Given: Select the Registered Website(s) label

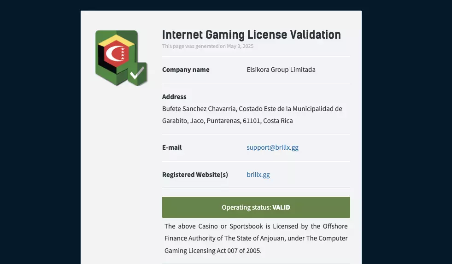Looking at the screenshot, I should pyautogui.click(x=195, y=175).
